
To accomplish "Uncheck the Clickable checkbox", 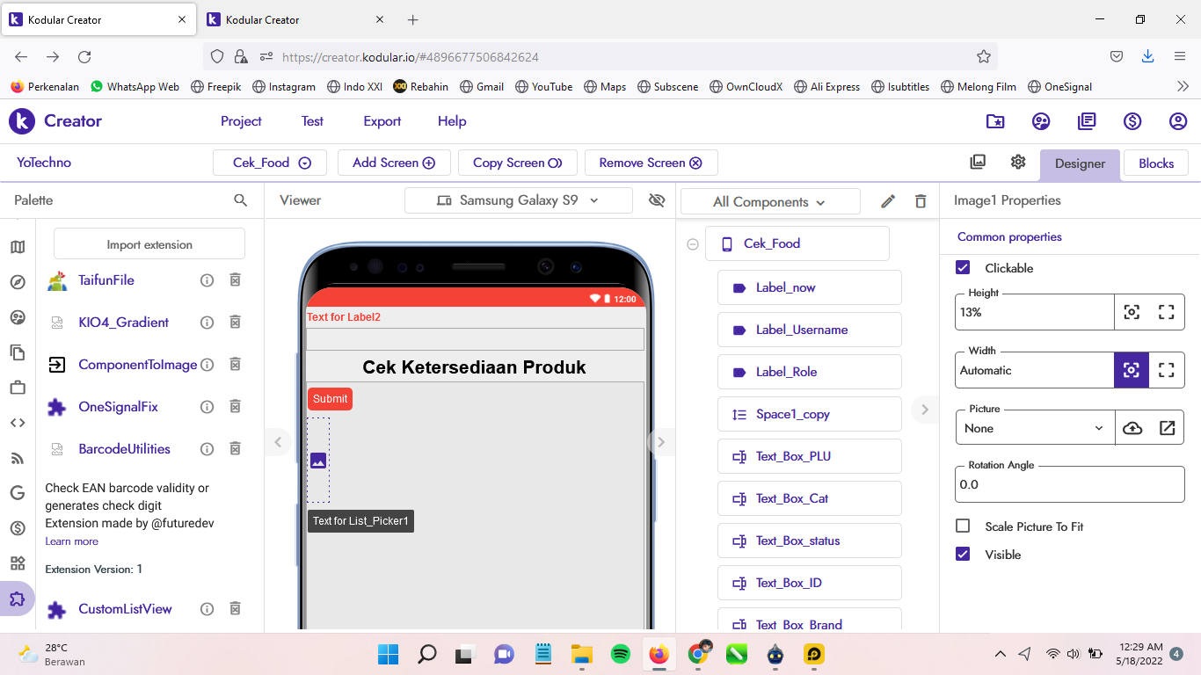I will click(x=963, y=268).
